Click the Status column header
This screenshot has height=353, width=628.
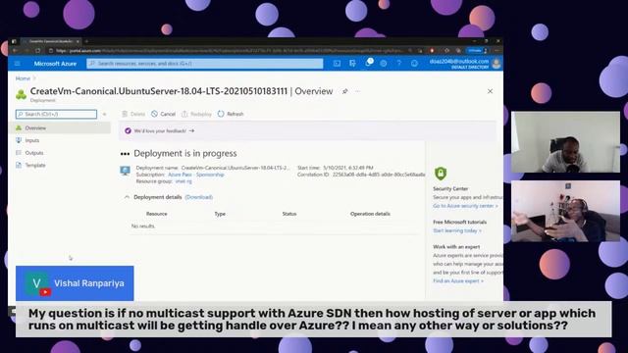pyautogui.click(x=289, y=214)
